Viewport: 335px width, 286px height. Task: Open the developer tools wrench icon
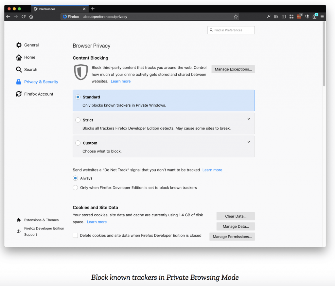pyautogui.click(x=268, y=16)
